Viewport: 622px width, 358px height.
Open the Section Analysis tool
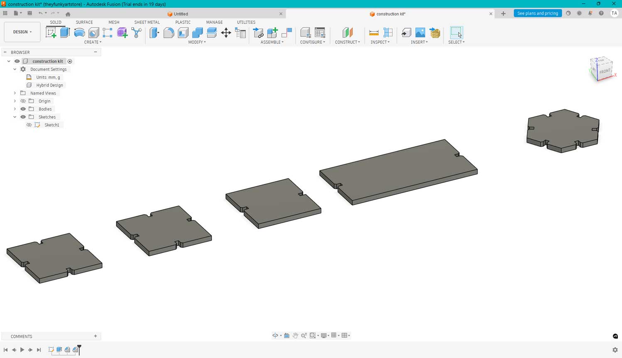pyautogui.click(x=388, y=33)
